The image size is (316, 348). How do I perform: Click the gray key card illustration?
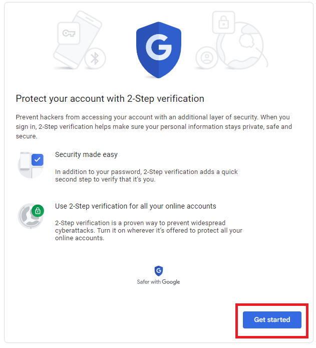click(69, 33)
